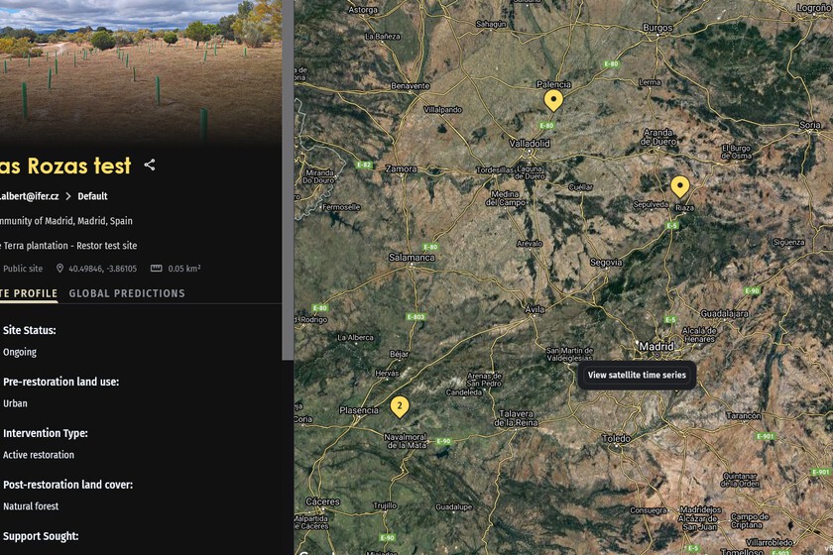Click the Active restoration intervention value

click(x=39, y=455)
